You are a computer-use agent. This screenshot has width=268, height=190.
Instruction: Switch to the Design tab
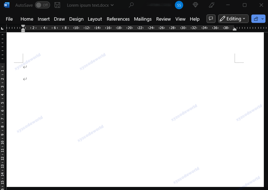(x=76, y=19)
